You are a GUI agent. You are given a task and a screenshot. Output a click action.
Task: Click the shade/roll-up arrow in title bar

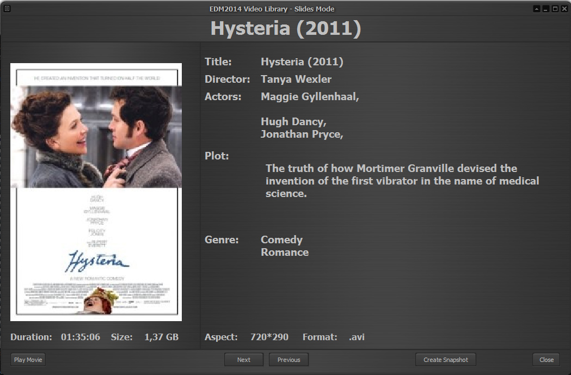click(536, 9)
